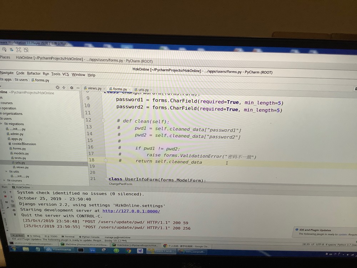Screen dimensions: 357x268
Task: Select tests.py in project tree
Action: click(x=19, y=158)
